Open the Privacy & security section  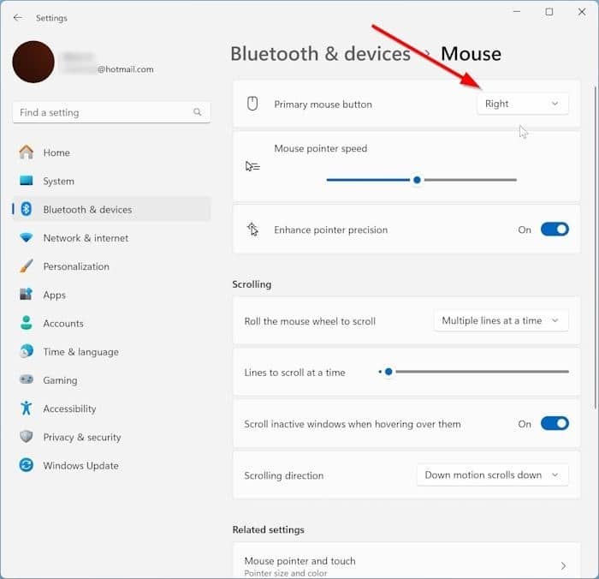point(81,438)
